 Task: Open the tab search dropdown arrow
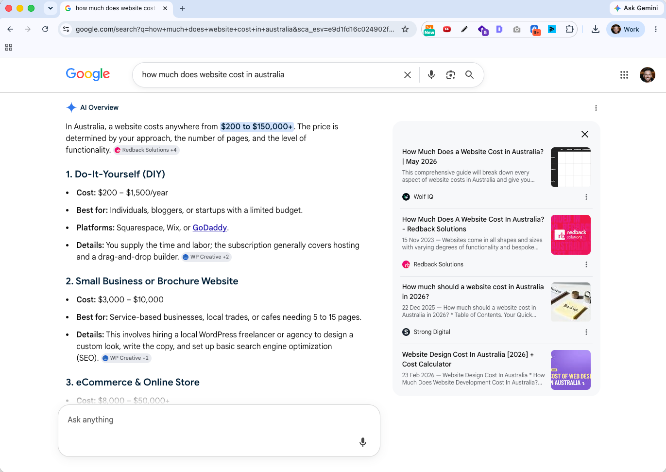(x=51, y=8)
